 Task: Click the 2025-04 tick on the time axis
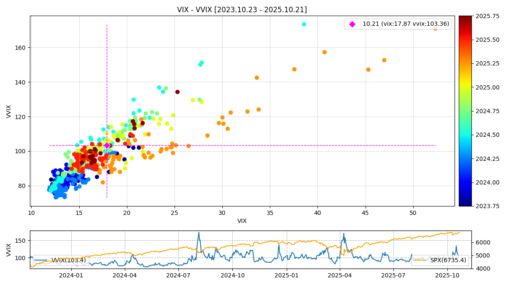tap(340, 275)
